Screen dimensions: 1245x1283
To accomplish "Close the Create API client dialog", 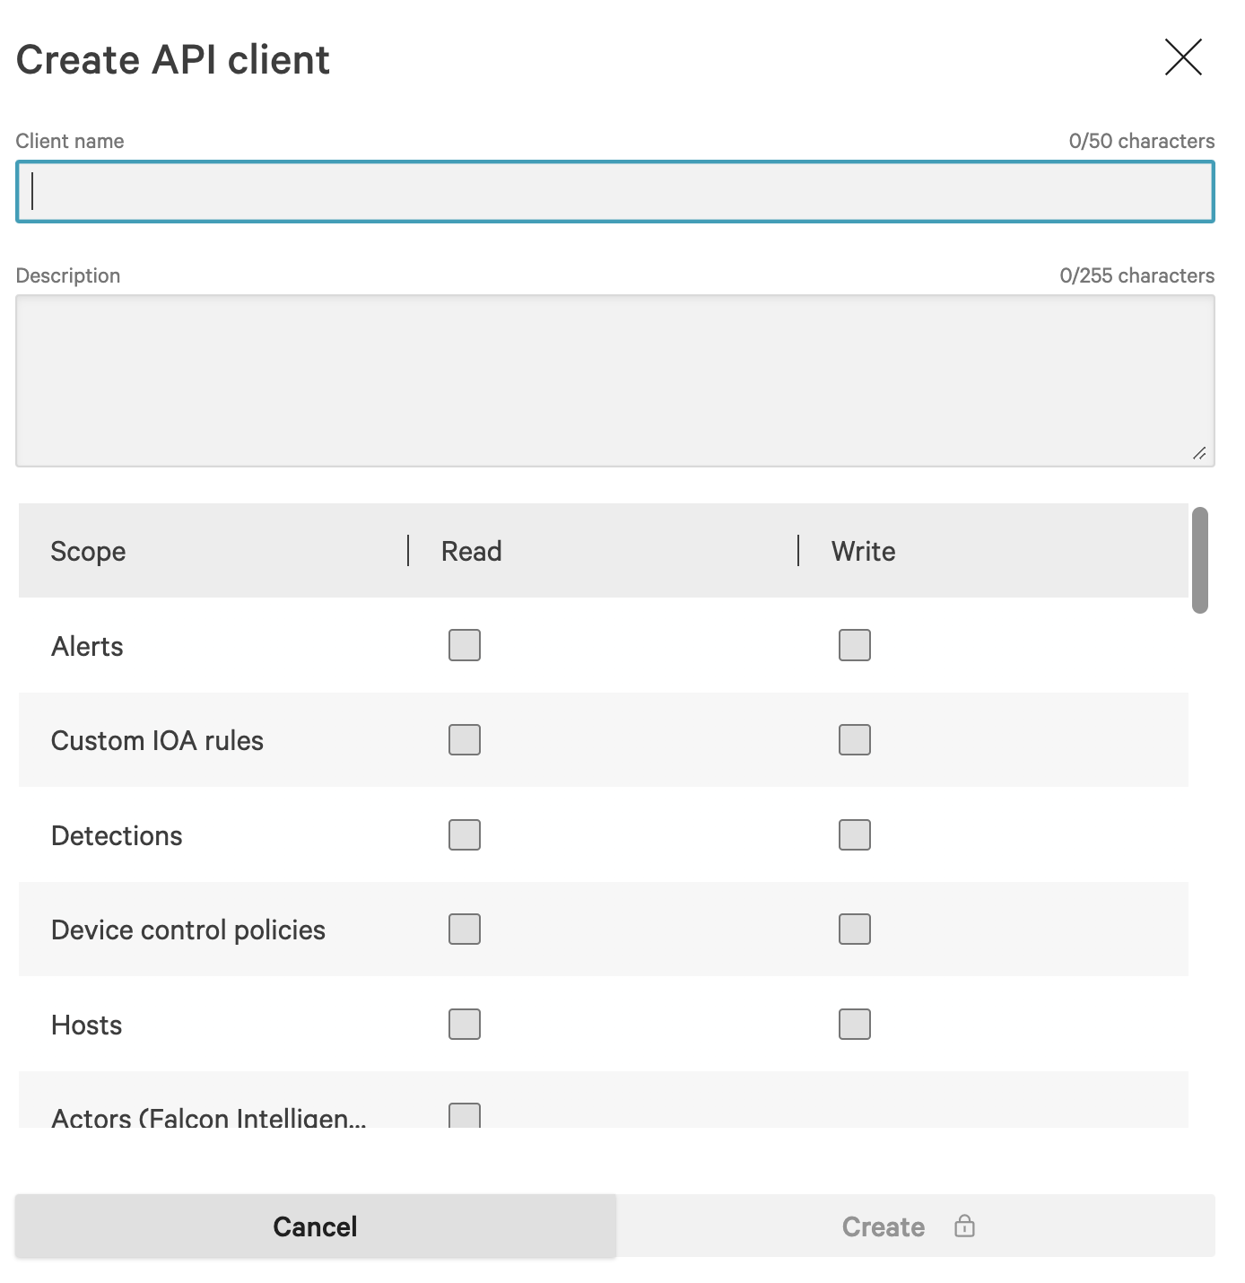I will pyautogui.click(x=1183, y=57).
